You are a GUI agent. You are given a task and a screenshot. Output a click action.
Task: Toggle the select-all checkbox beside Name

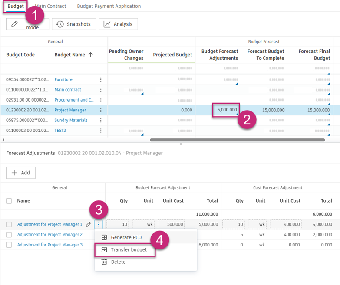(x=9, y=201)
